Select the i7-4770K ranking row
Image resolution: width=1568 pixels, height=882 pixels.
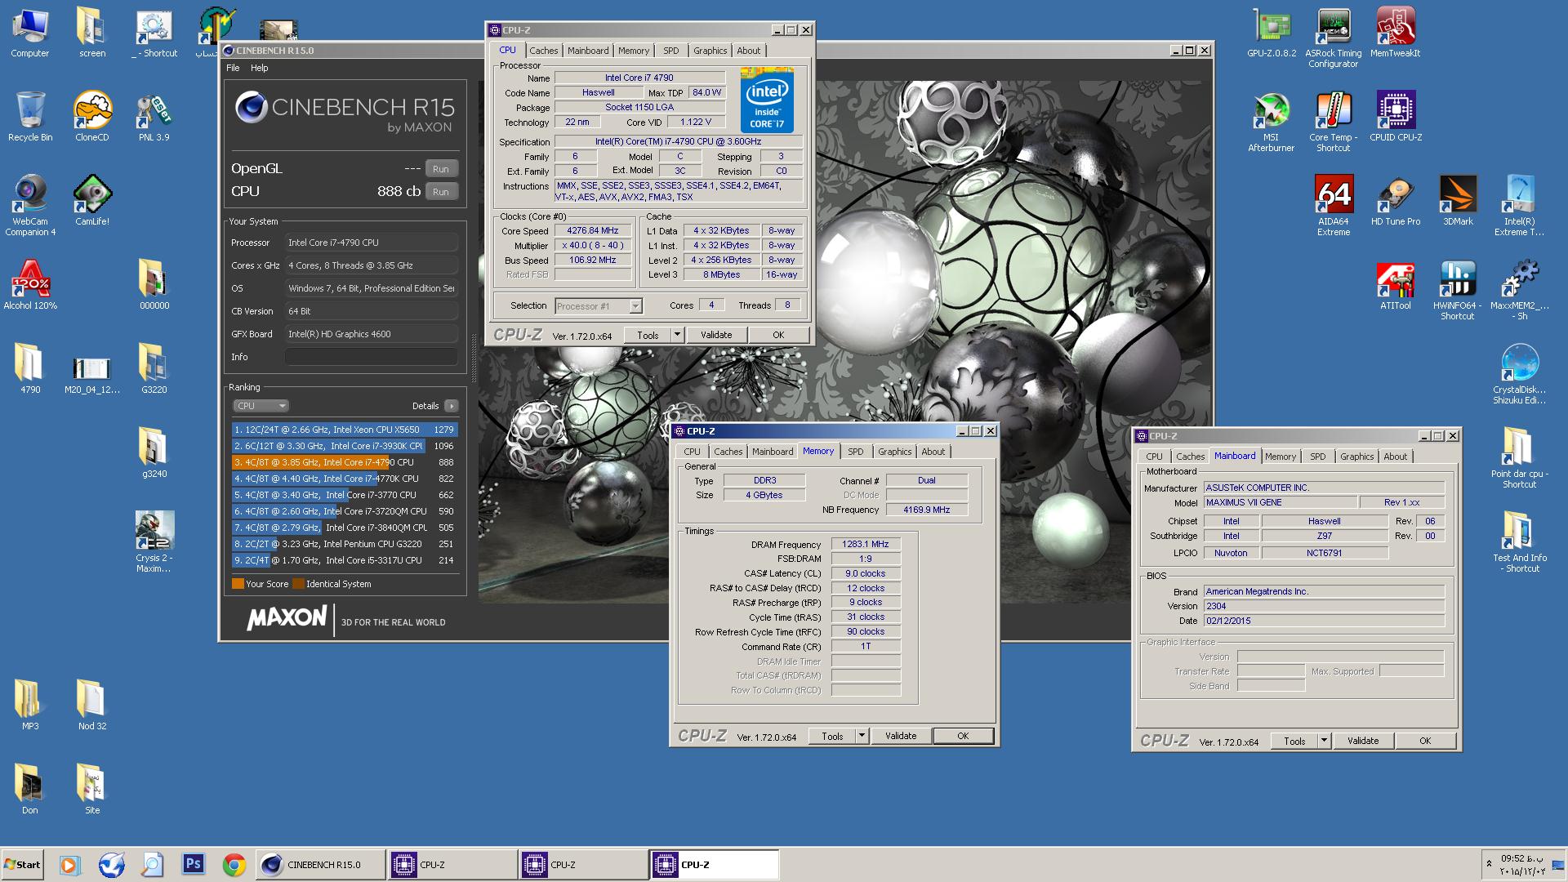(344, 479)
